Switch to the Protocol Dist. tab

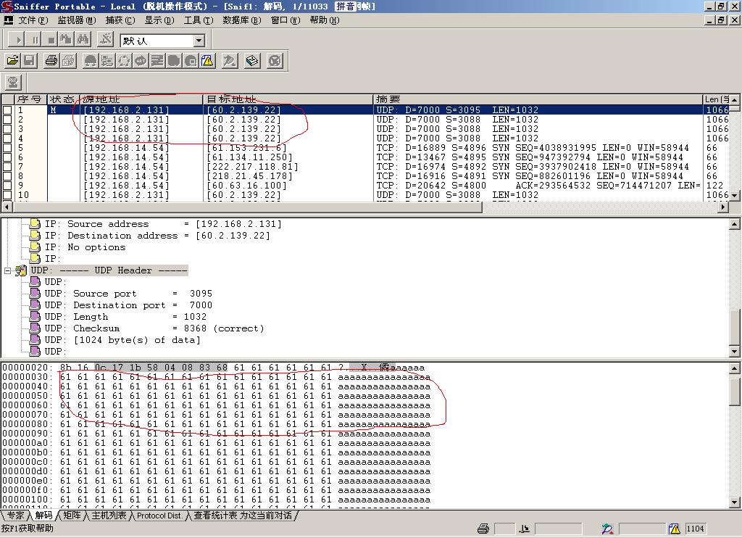click(x=159, y=516)
